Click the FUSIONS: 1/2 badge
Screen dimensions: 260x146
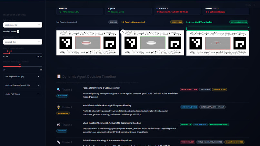click(x=186, y=125)
